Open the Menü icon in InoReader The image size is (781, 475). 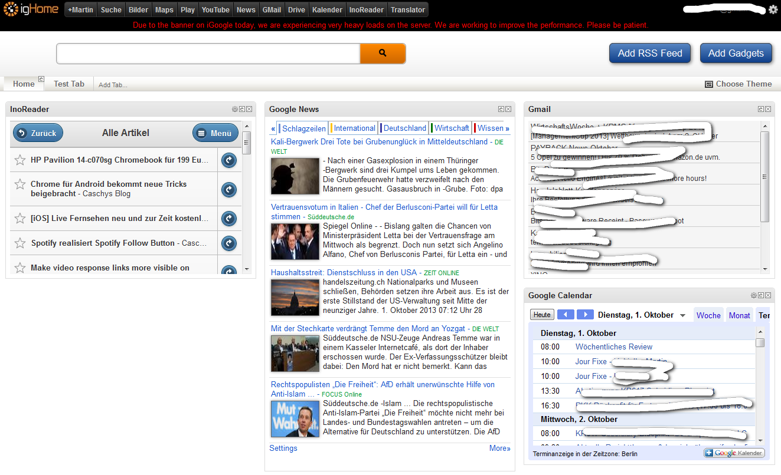pos(215,133)
